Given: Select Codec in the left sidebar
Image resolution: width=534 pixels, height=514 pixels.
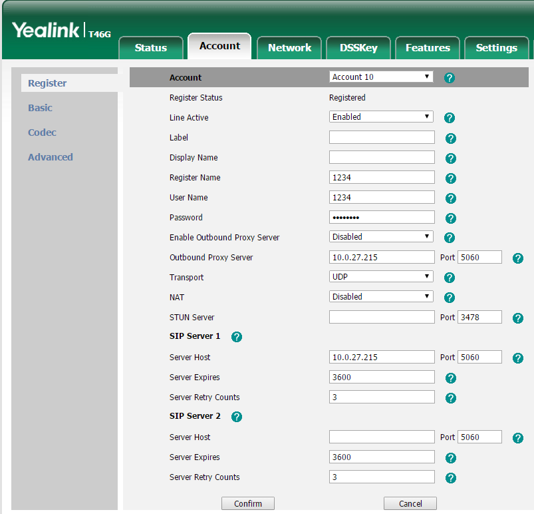Looking at the screenshot, I should click(x=42, y=132).
